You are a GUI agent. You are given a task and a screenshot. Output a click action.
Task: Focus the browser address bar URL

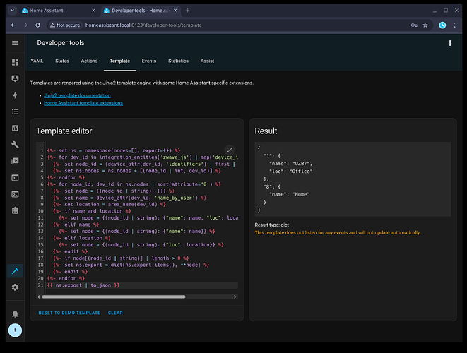pos(143,25)
